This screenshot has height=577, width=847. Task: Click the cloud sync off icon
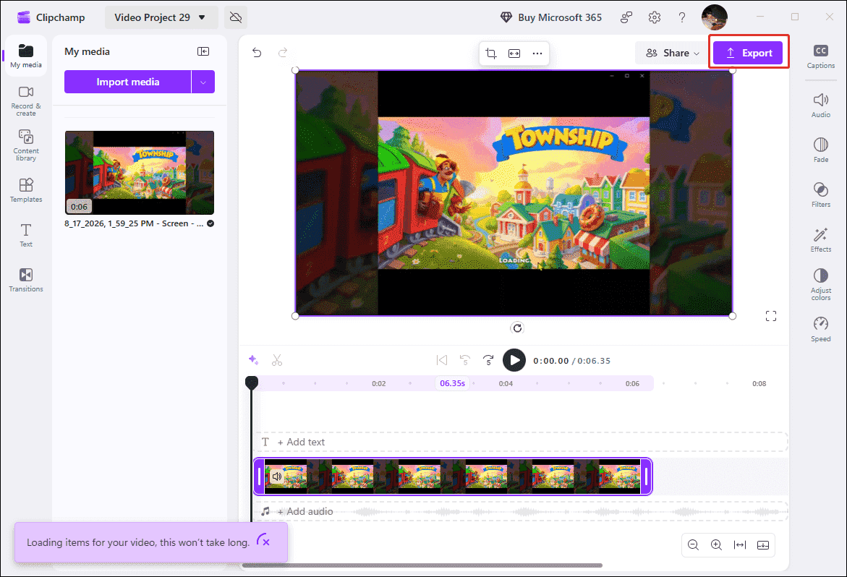[x=236, y=17]
